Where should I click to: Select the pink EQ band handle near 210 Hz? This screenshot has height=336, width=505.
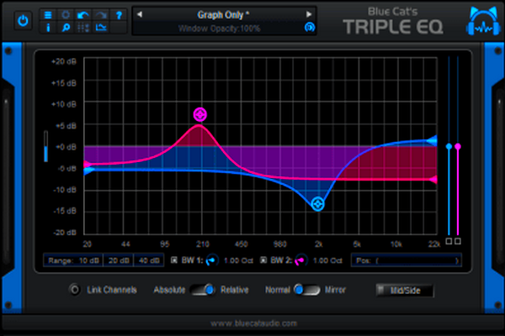[x=200, y=114]
